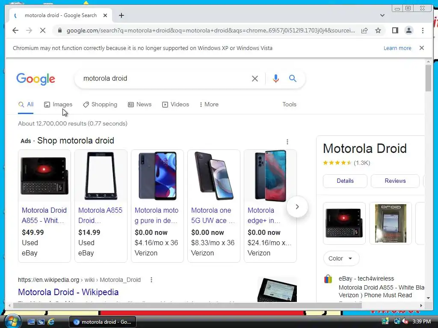This screenshot has width=438, height=328.
Task: Select the All results tab
Action: [x=26, y=105]
